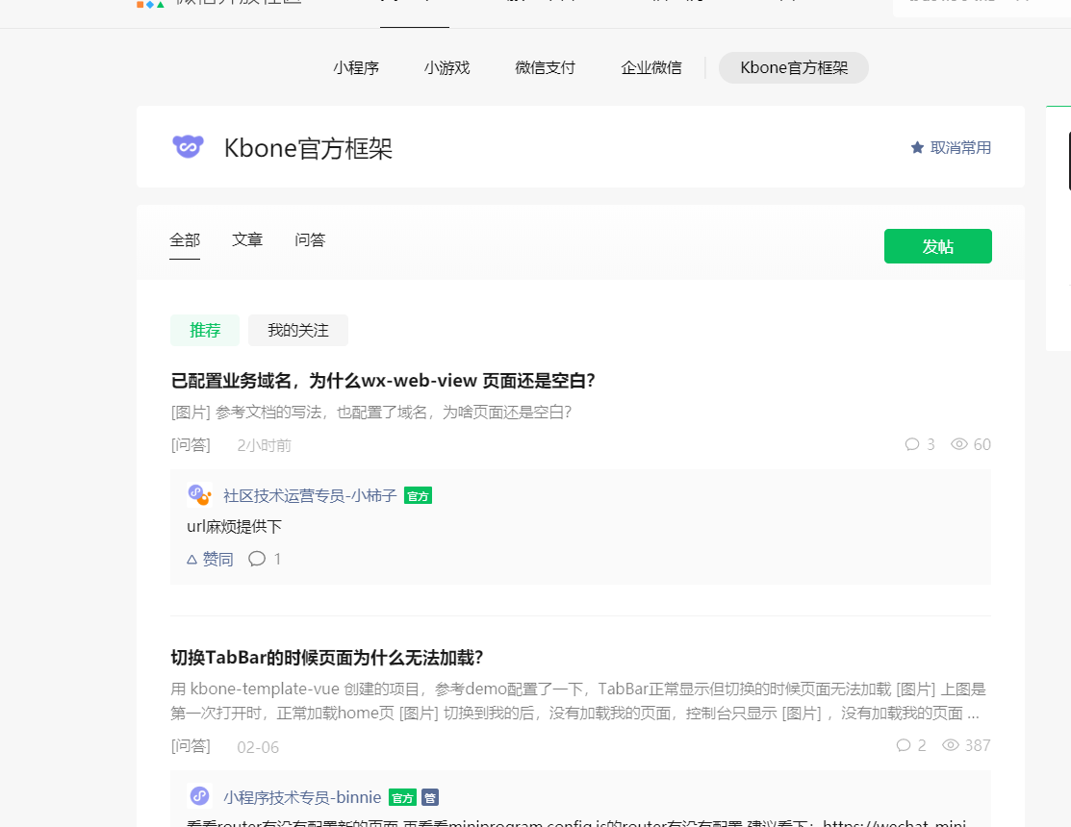1071x827 pixels.
Task: Click the star icon beside 取消常用
Action: point(917,147)
